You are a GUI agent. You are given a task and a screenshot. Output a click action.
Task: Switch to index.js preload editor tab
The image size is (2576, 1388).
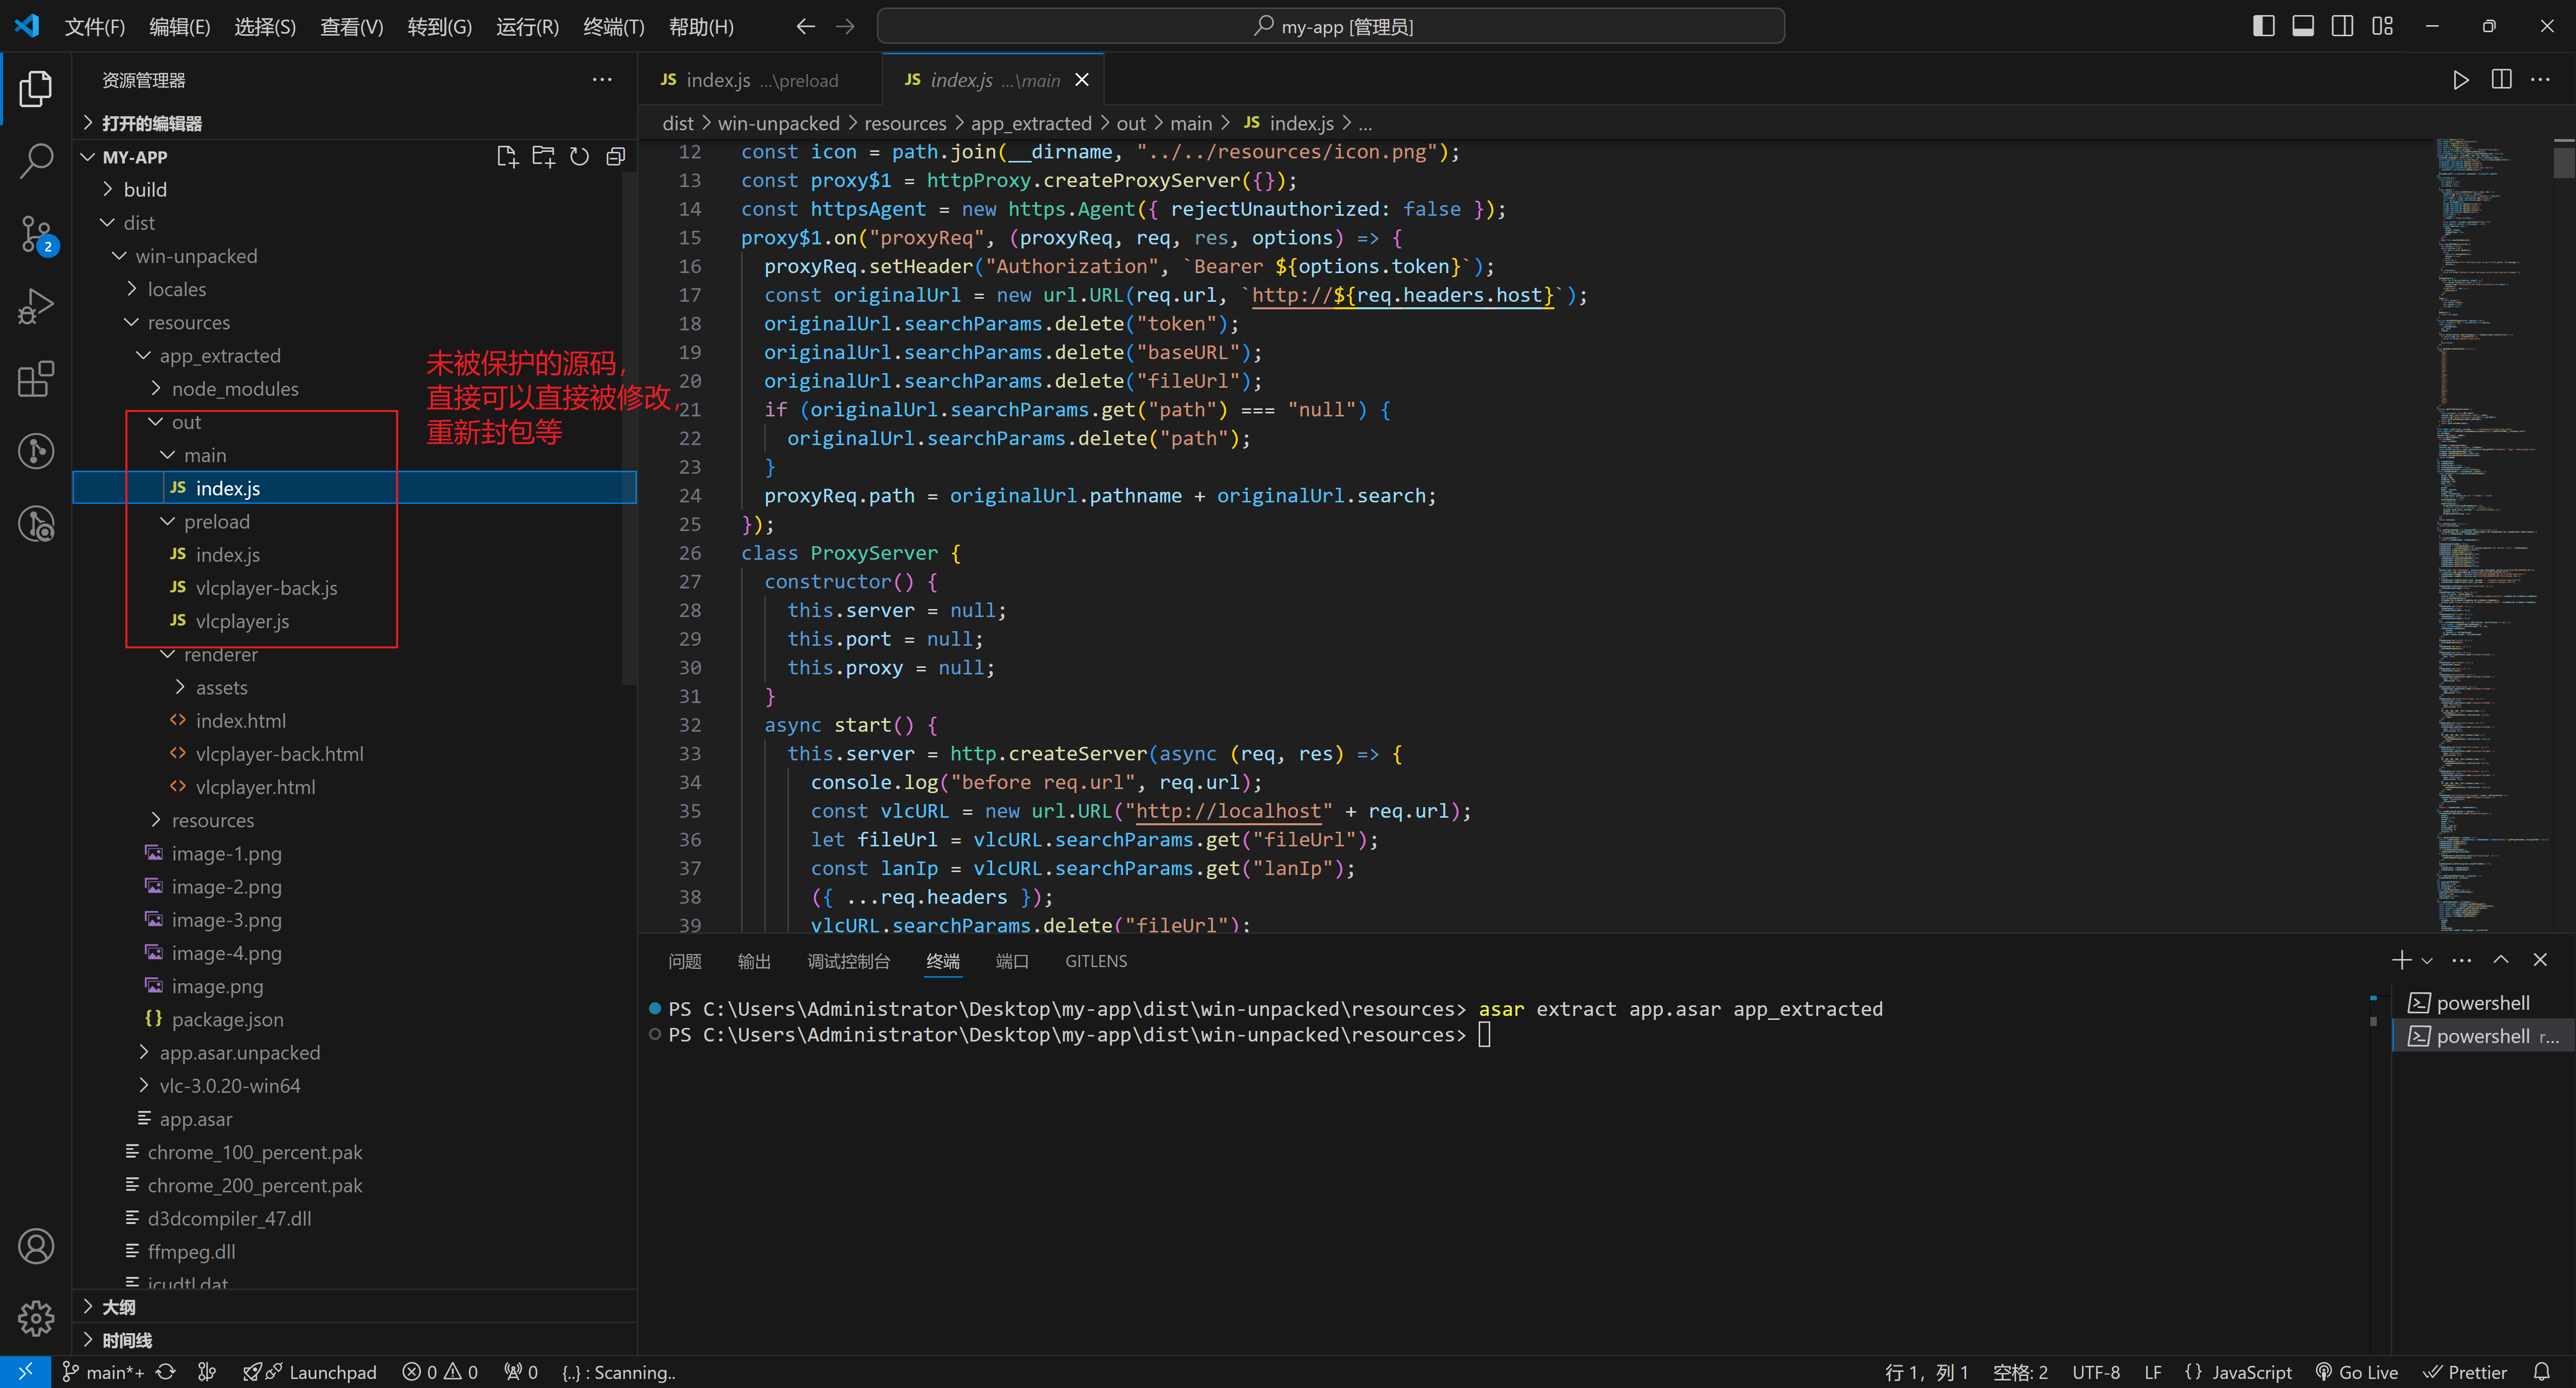pyautogui.click(x=760, y=80)
